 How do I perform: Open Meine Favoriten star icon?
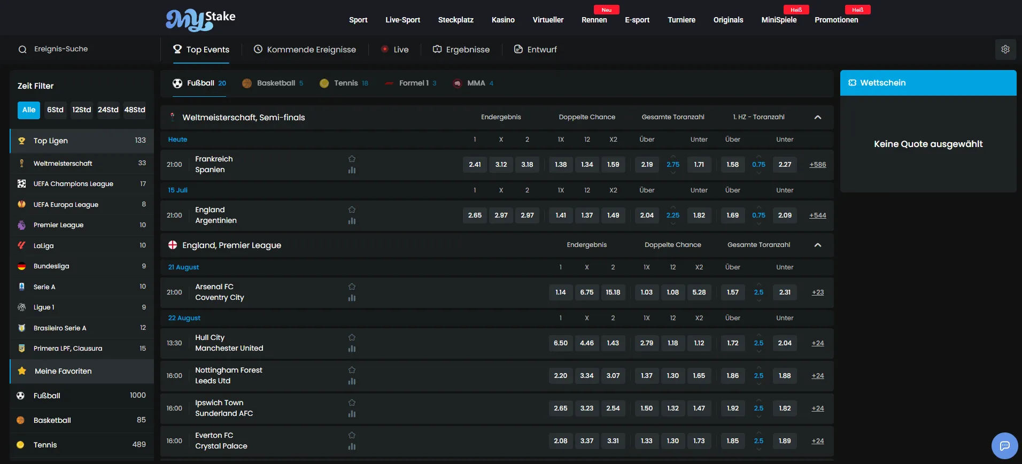(x=22, y=371)
